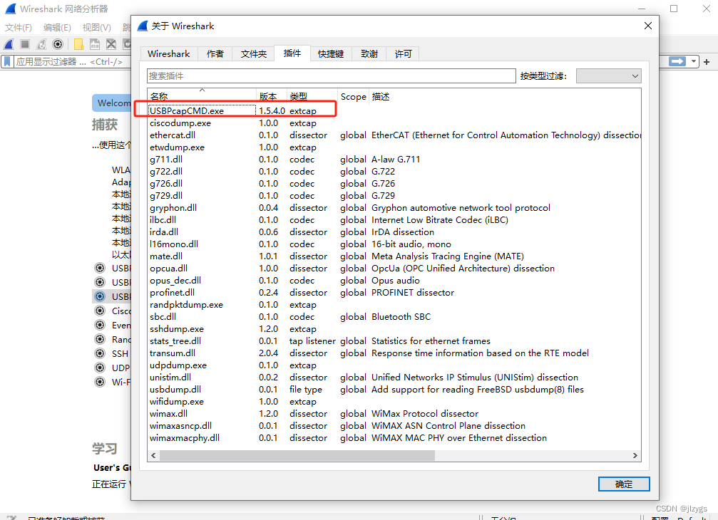The image size is (718, 520).
Task: Select the wimaxasncp.dll plugin row
Action: pos(394,426)
